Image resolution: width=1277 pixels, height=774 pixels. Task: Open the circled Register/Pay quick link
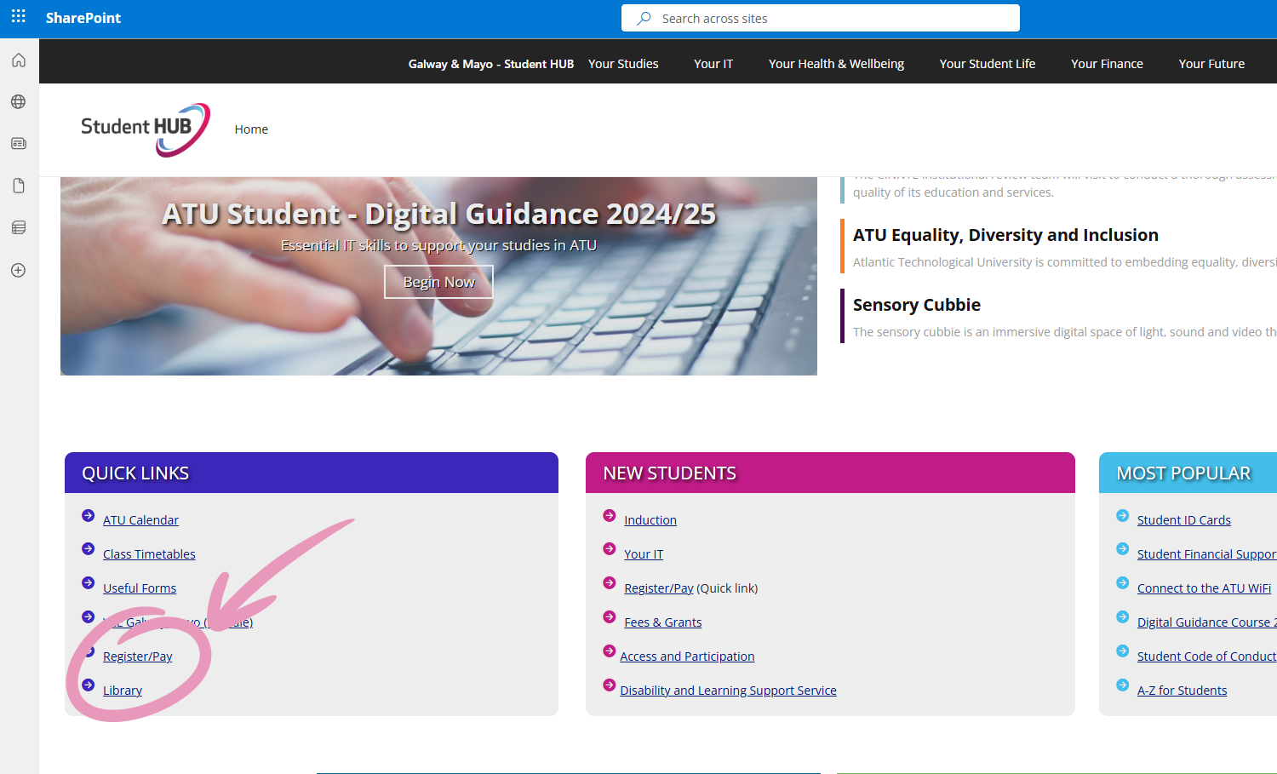[138, 656]
